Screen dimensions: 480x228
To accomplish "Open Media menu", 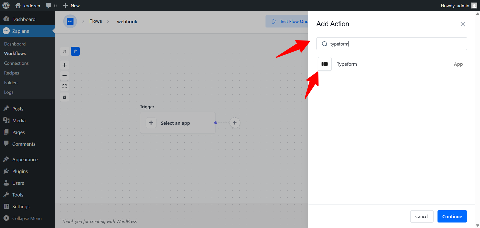I will coord(27,120).
